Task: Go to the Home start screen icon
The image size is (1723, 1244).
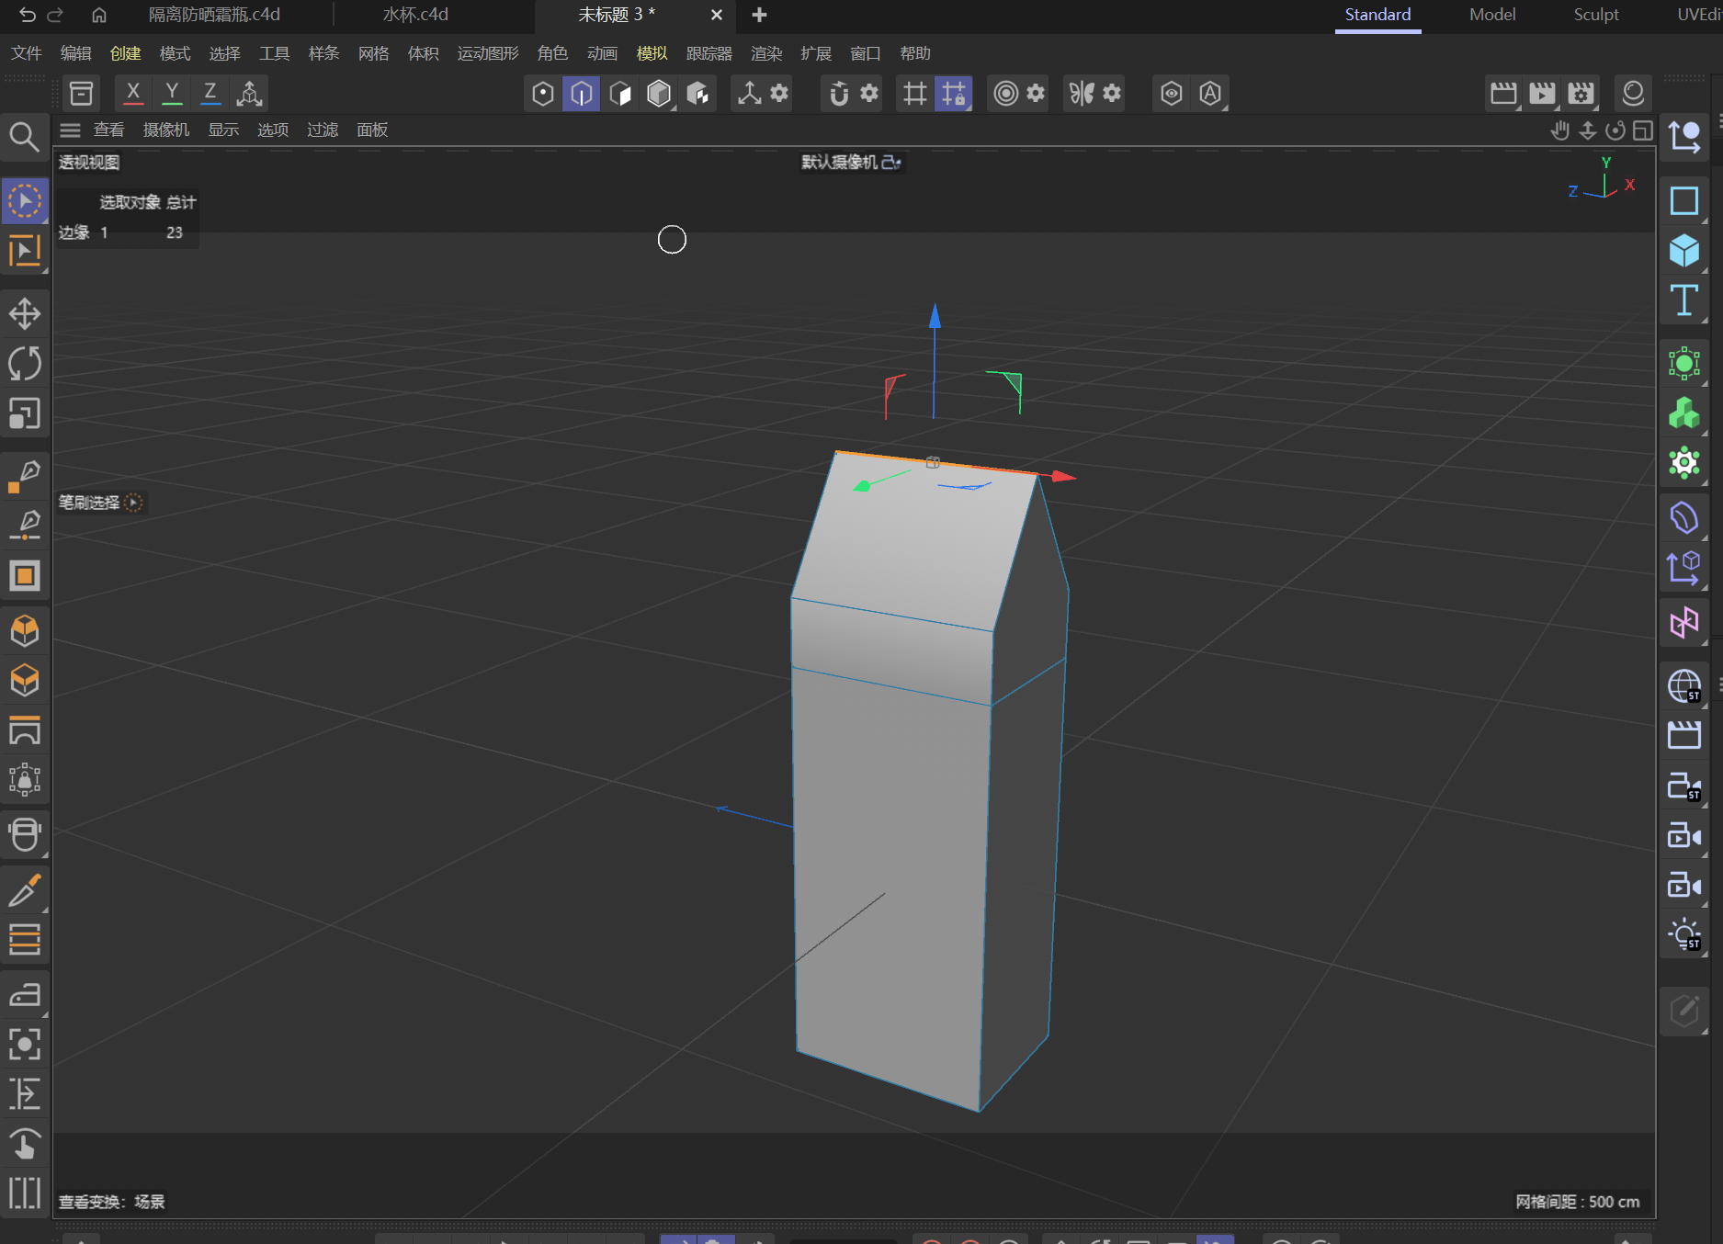Action: point(99,15)
